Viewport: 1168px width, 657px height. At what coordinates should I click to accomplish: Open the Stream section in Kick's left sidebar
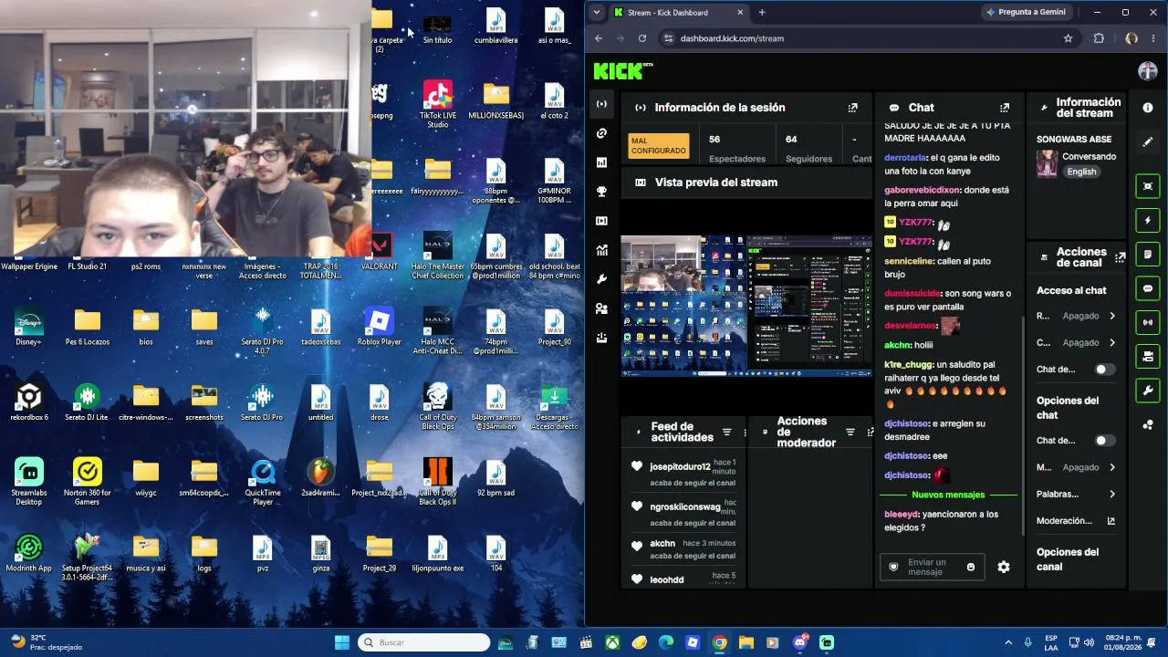coord(601,104)
